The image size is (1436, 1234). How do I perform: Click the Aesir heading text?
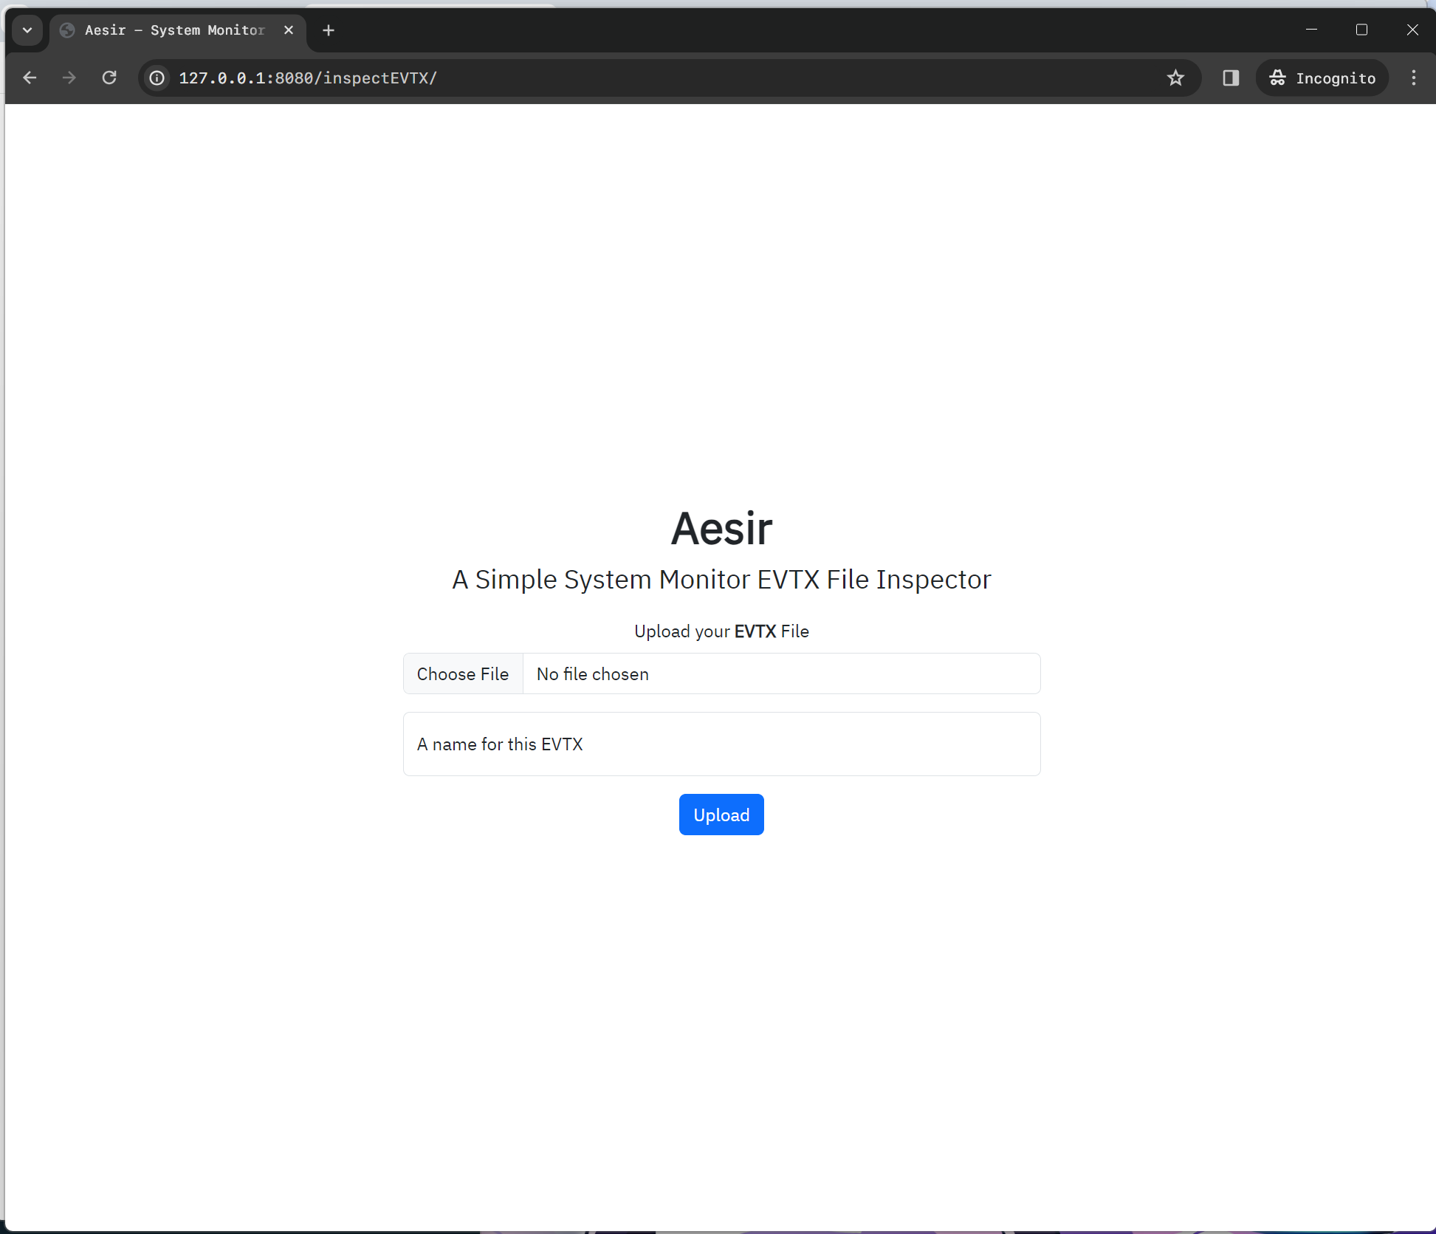(721, 529)
